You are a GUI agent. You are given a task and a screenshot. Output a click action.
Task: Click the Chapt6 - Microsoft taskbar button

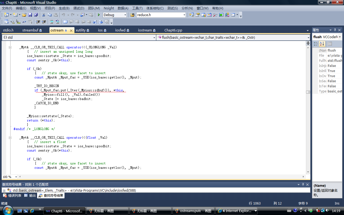64,211
